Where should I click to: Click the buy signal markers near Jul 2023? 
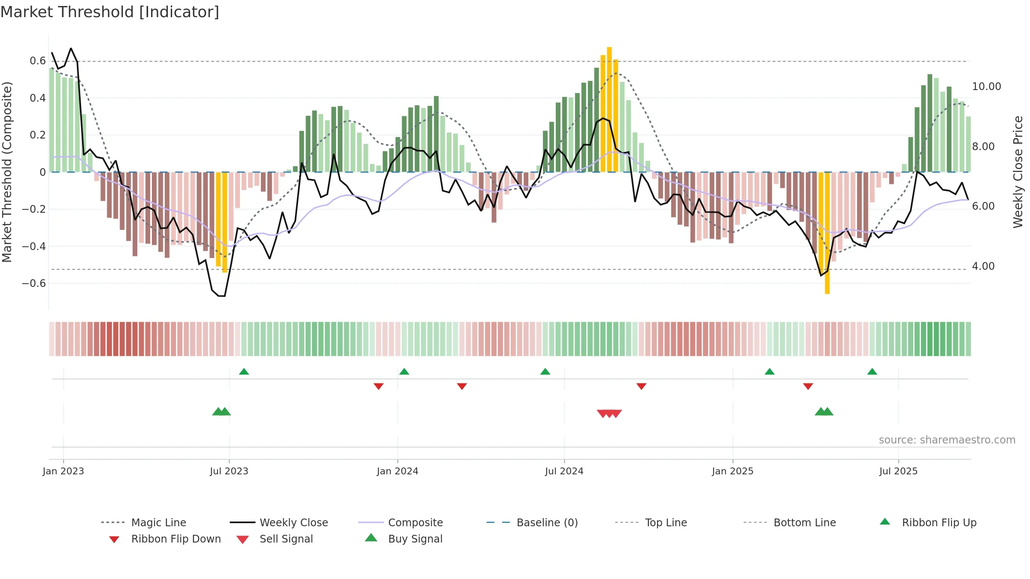221,411
